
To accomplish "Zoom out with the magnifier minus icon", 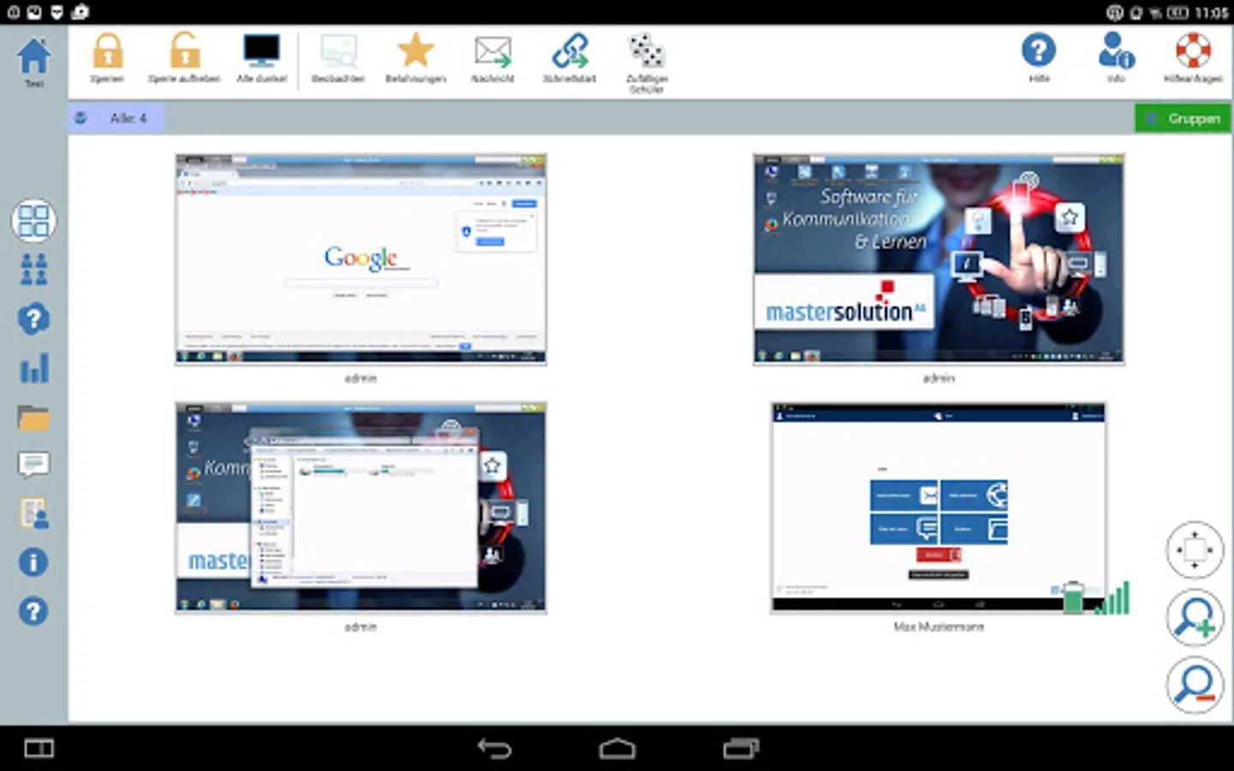I will coord(1195,684).
